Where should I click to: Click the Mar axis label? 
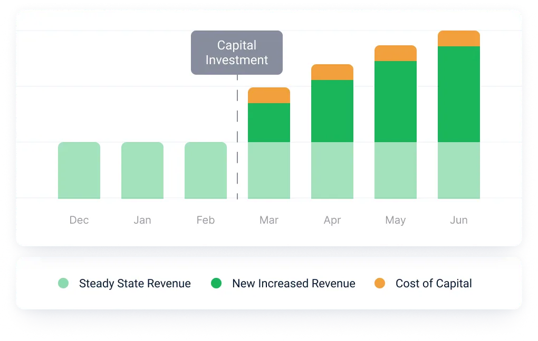pos(269,220)
